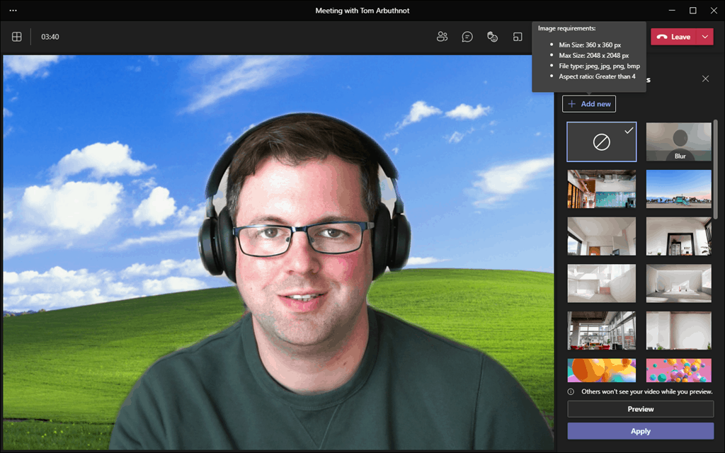Open the rooms icon in the meeting toolbar
725x453 pixels.
[518, 37]
